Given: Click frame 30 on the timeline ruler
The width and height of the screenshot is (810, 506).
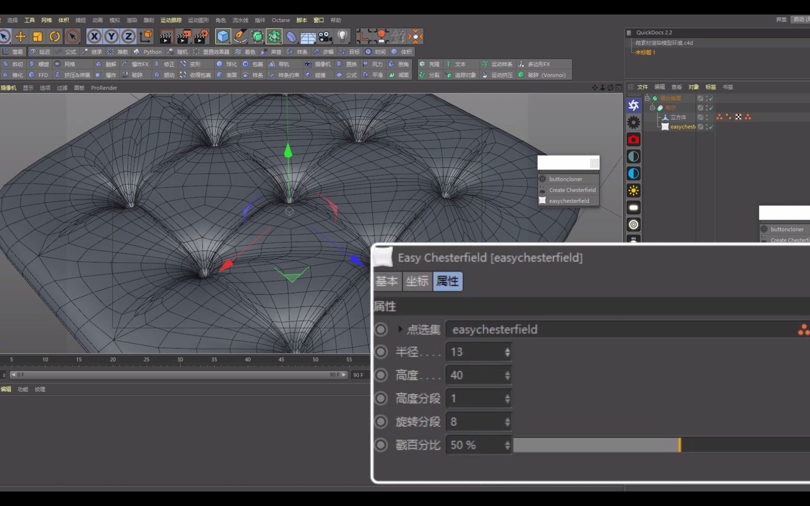Looking at the screenshot, I should pos(180,359).
